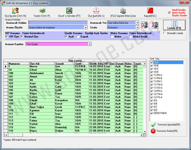The image size is (191, 150).
Task: Uncheck the VIP Üye checkbox
Action: [x=6, y=36]
